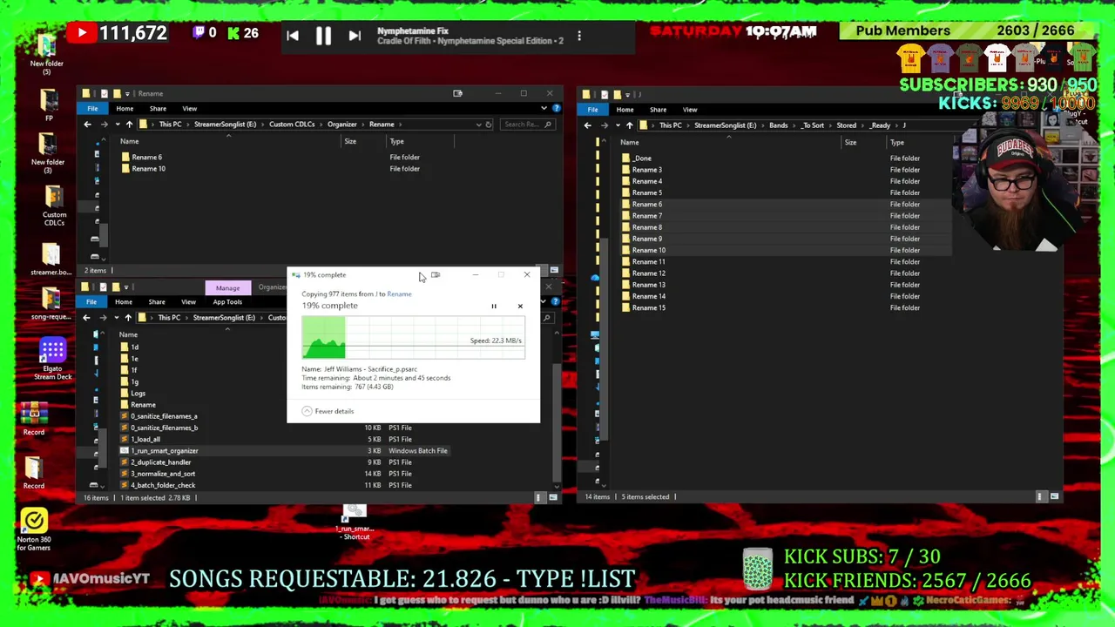Select the FP desktop icon
Screen dimensions: 1115x627
pyautogui.click(x=49, y=106)
